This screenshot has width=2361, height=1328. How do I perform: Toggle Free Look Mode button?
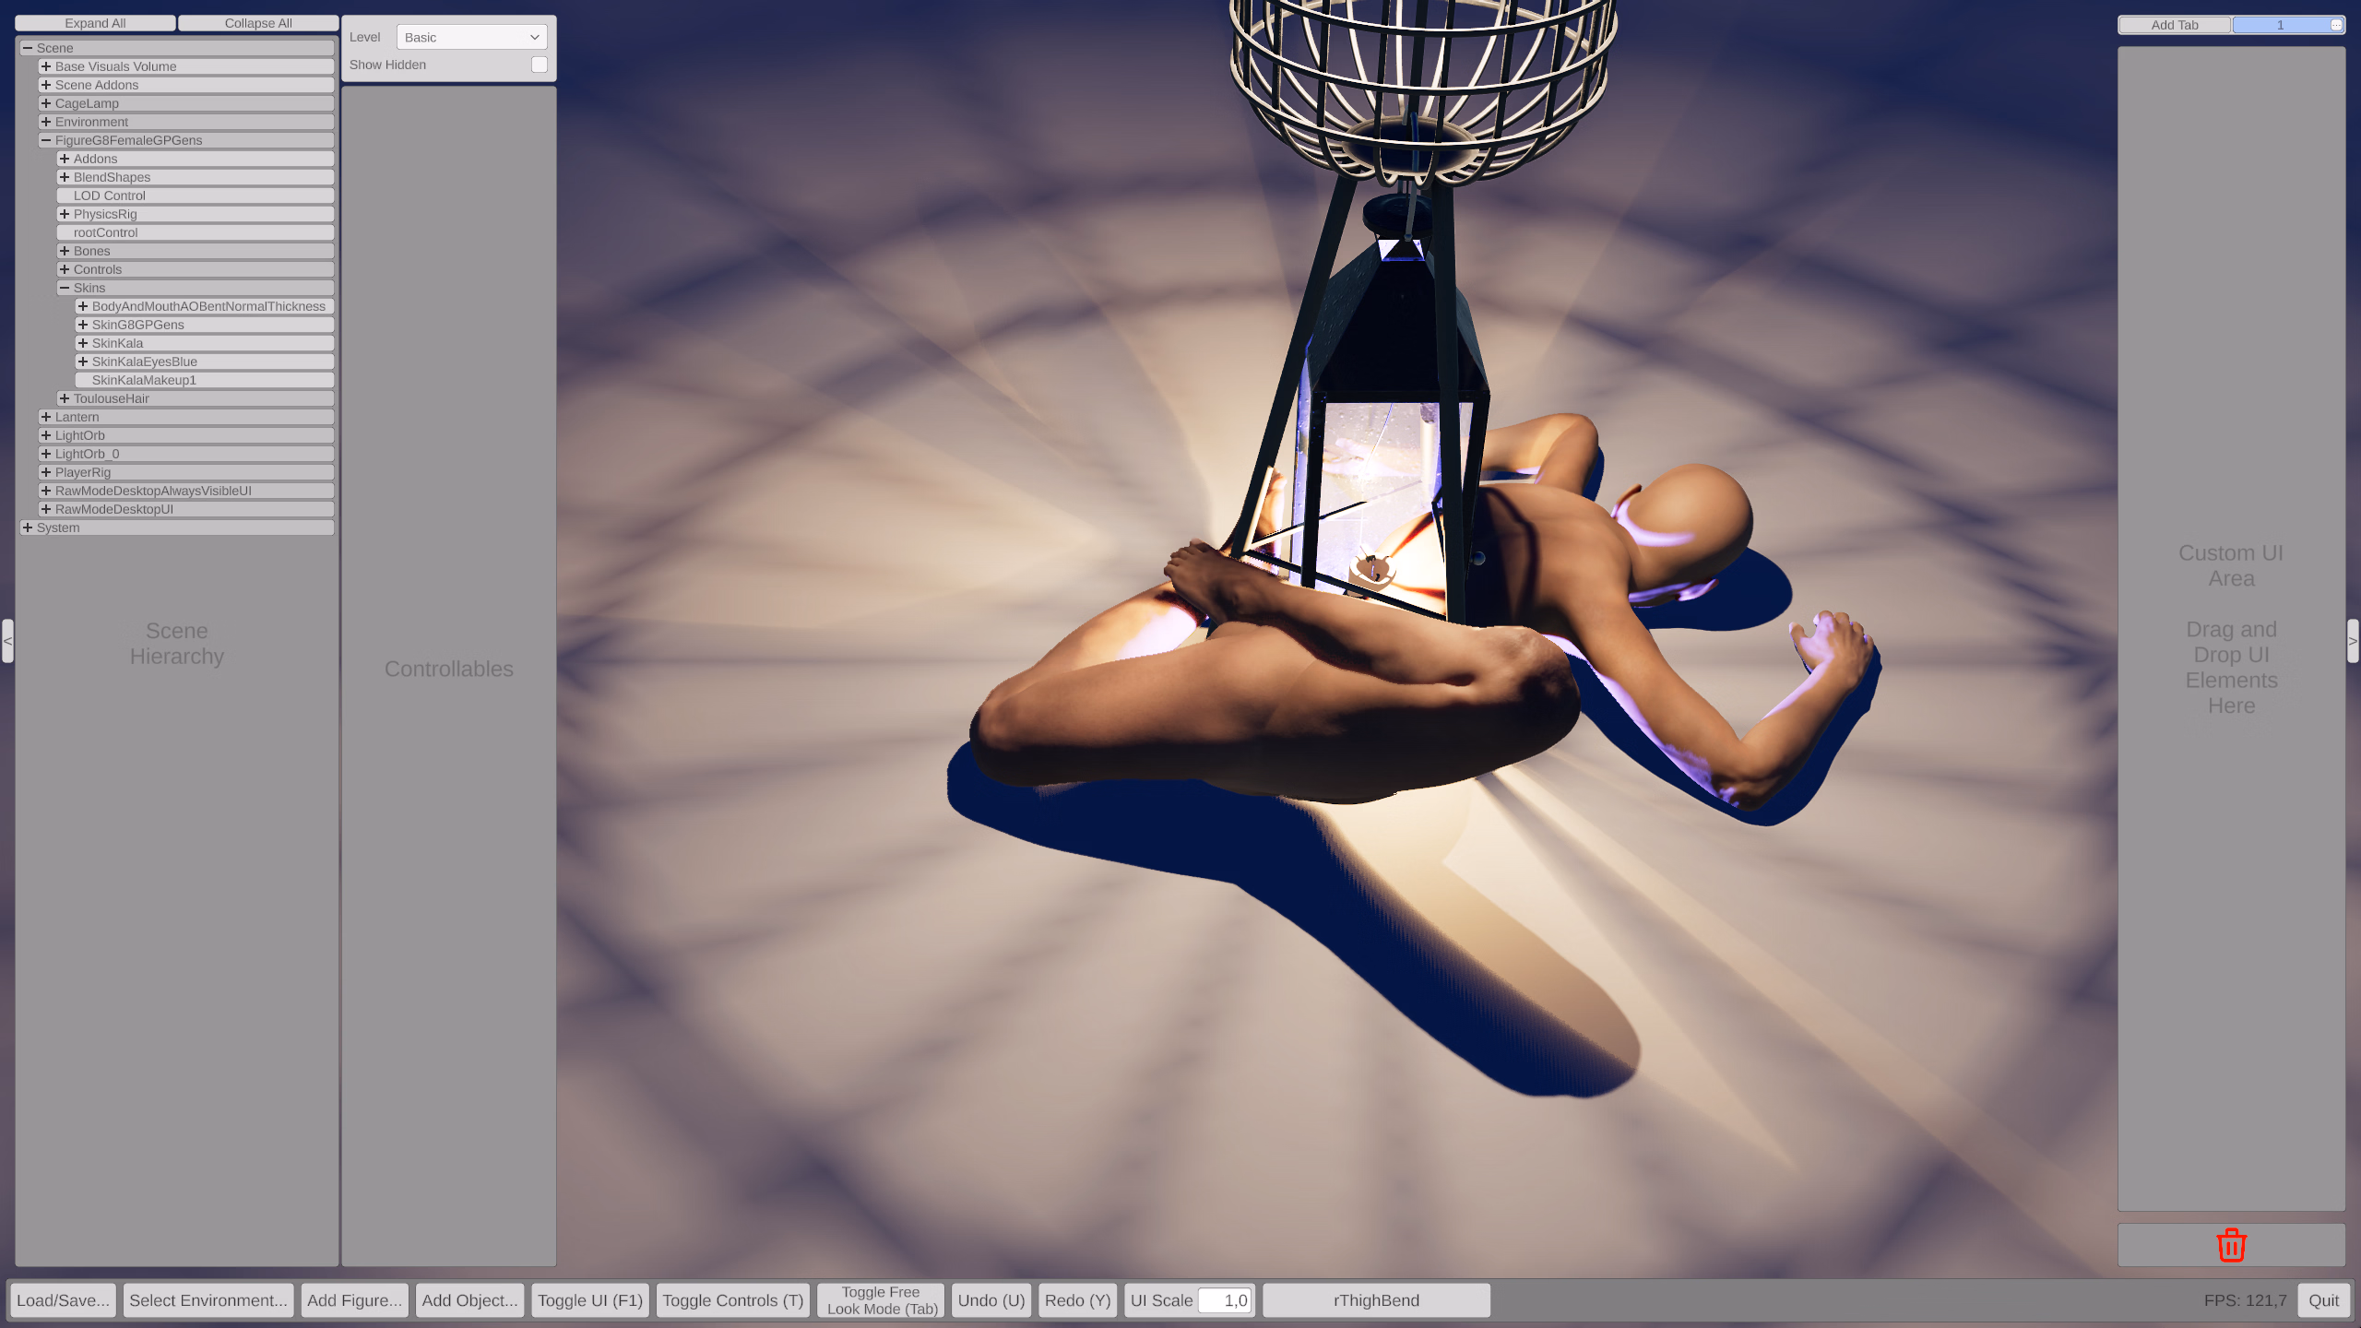881,1300
